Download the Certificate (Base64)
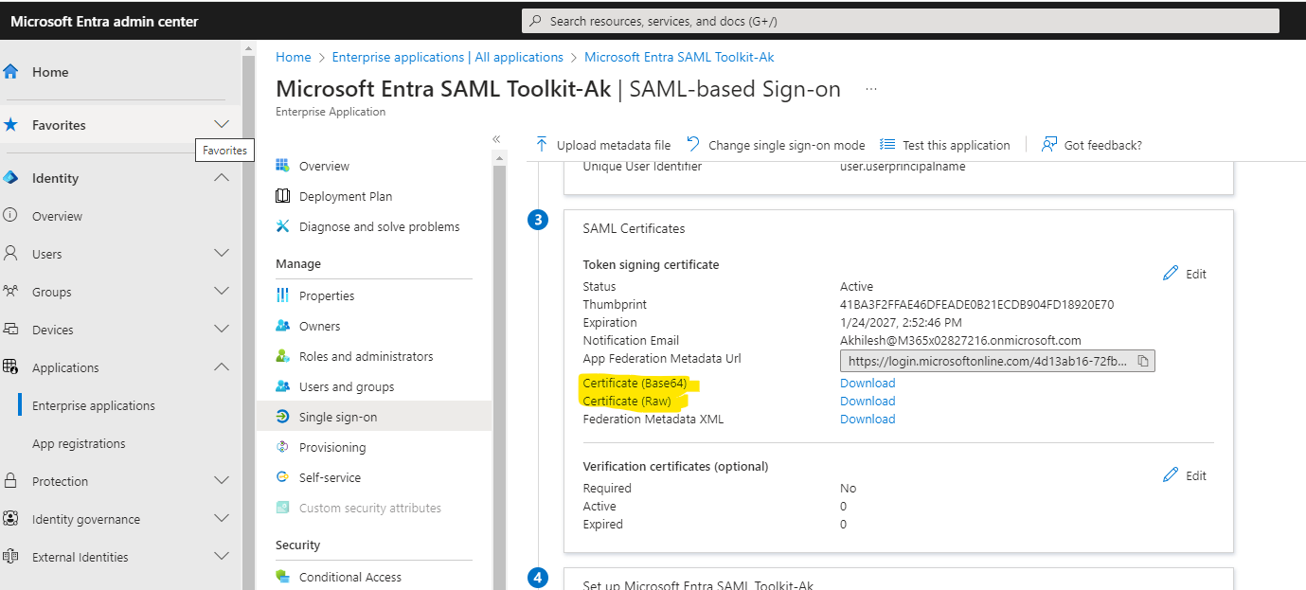Screen dimensions: 1306x590 (x=868, y=383)
